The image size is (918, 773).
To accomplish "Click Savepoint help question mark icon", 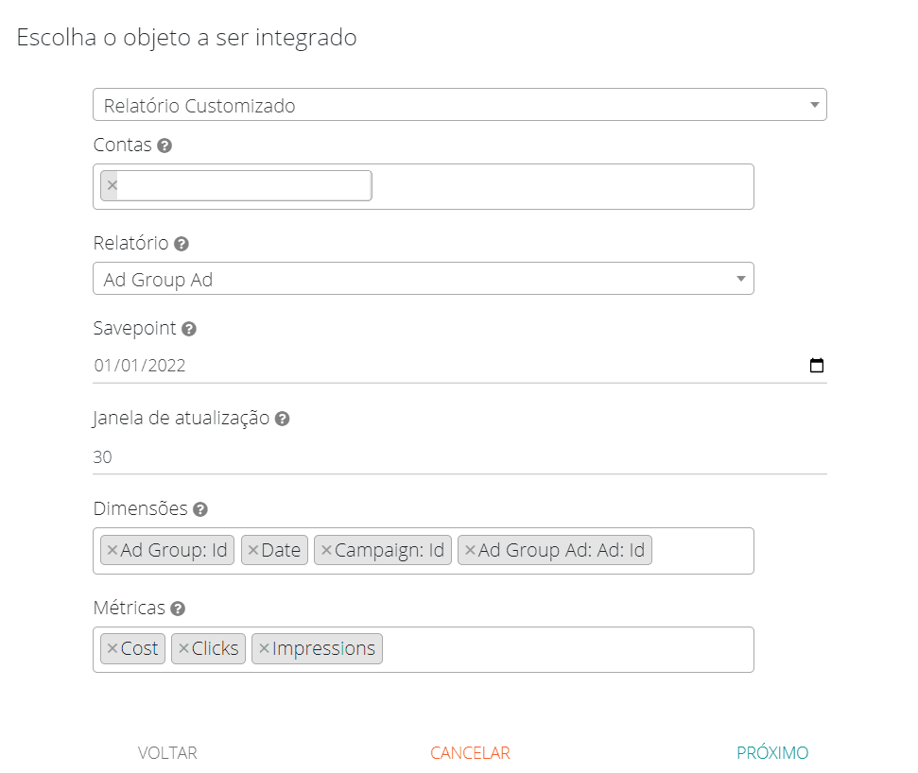I will [189, 329].
